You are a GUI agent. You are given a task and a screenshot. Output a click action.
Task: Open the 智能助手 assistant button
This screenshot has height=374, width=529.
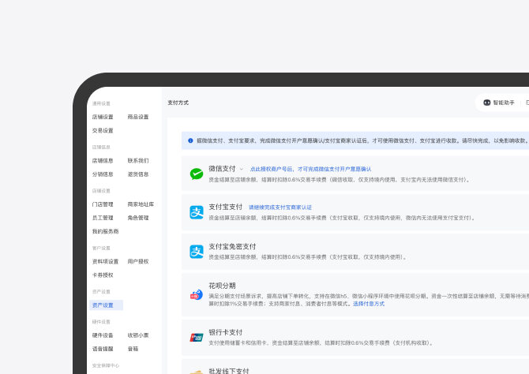(x=499, y=103)
